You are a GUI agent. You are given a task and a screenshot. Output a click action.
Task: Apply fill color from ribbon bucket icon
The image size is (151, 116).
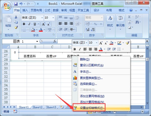pos(33,30)
